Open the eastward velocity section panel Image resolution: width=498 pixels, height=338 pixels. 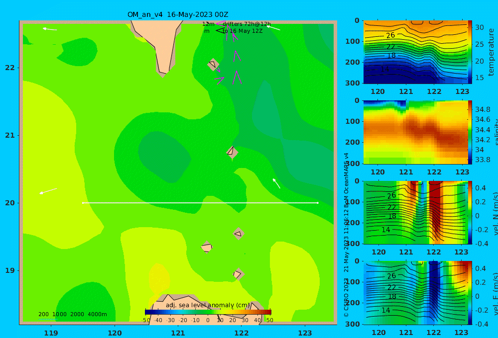[x=415, y=293]
